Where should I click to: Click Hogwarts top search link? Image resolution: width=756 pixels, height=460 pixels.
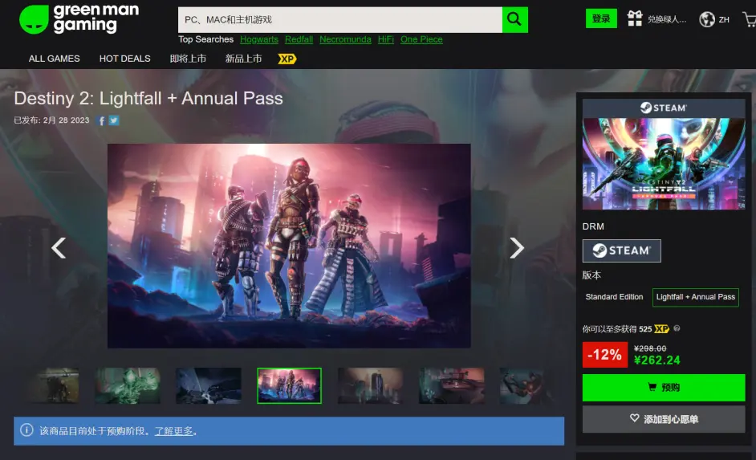(x=259, y=39)
